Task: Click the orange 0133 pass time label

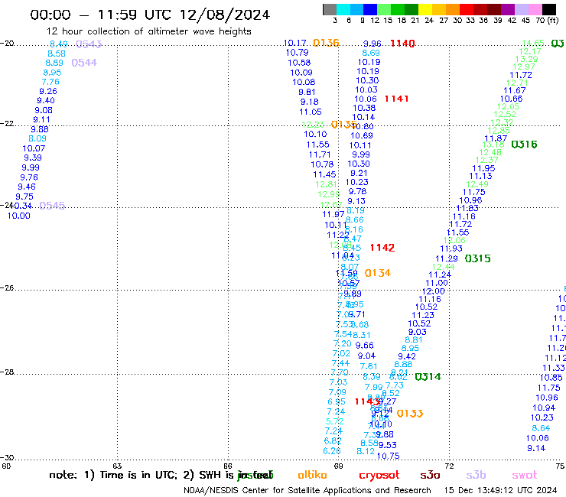Action: pyautogui.click(x=410, y=413)
